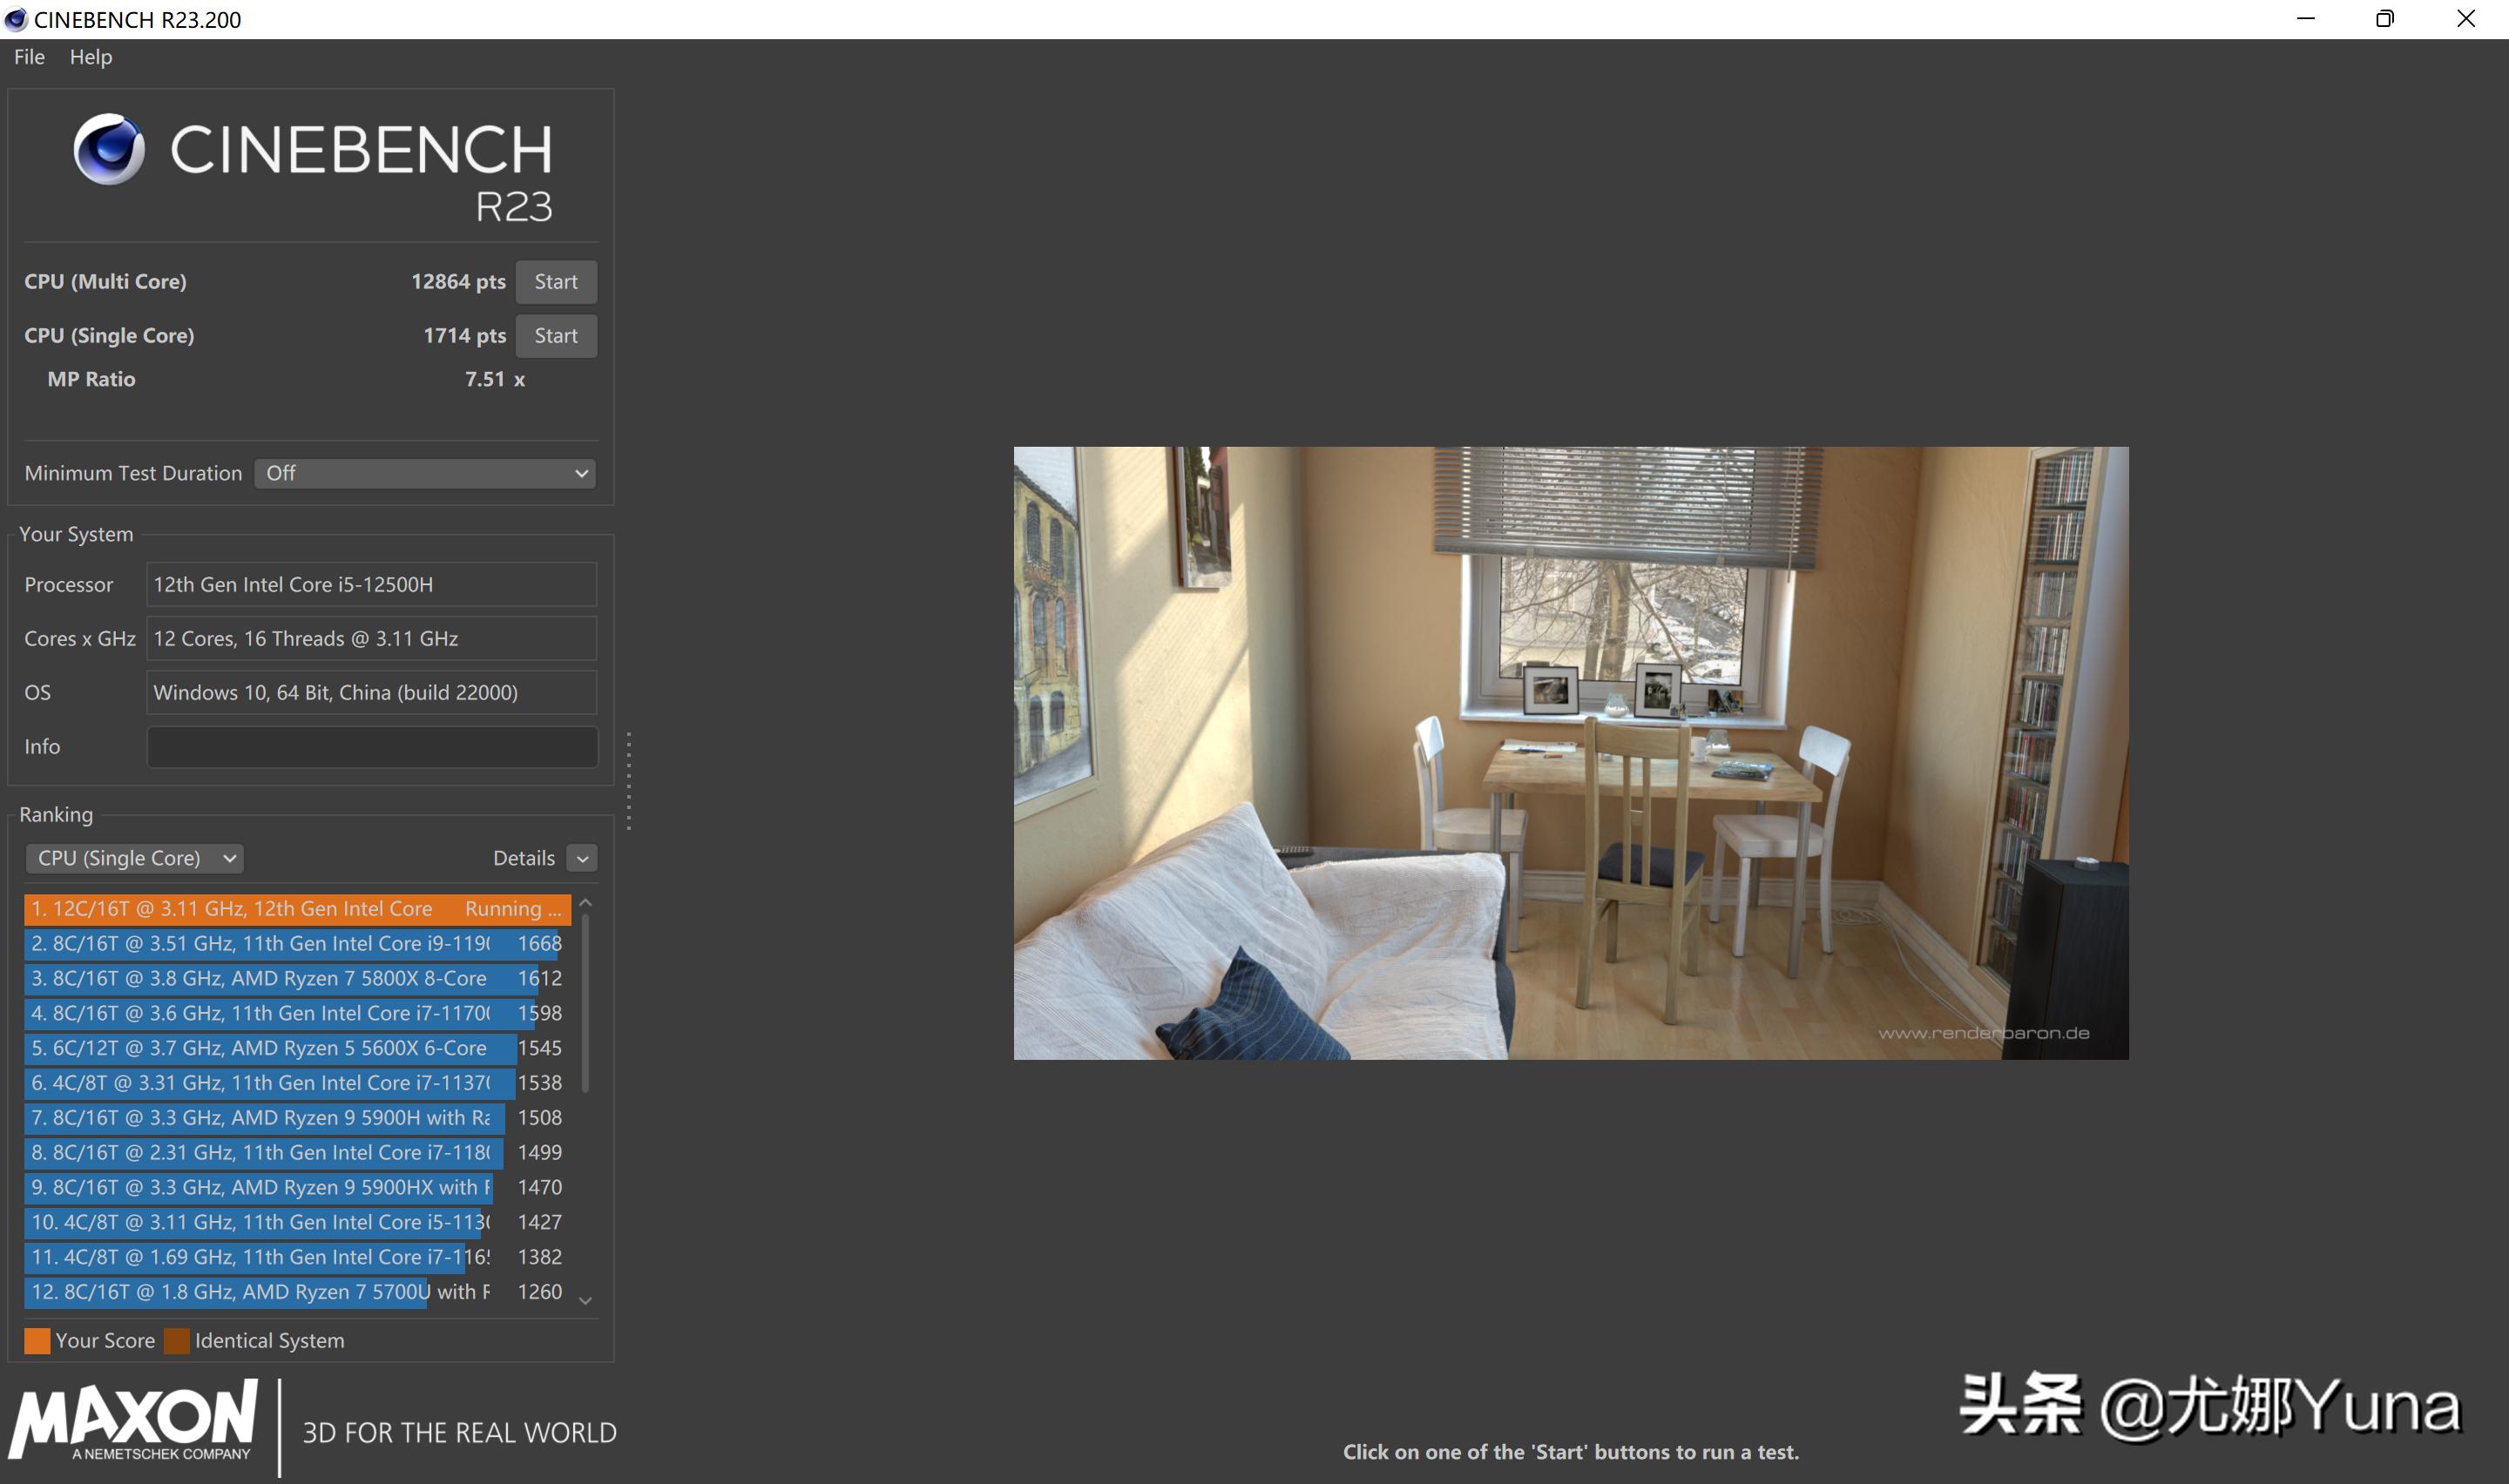Open the Details dropdown in Ranking panel
Screen dimensions: 2509x1484
(x=582, y=857)
